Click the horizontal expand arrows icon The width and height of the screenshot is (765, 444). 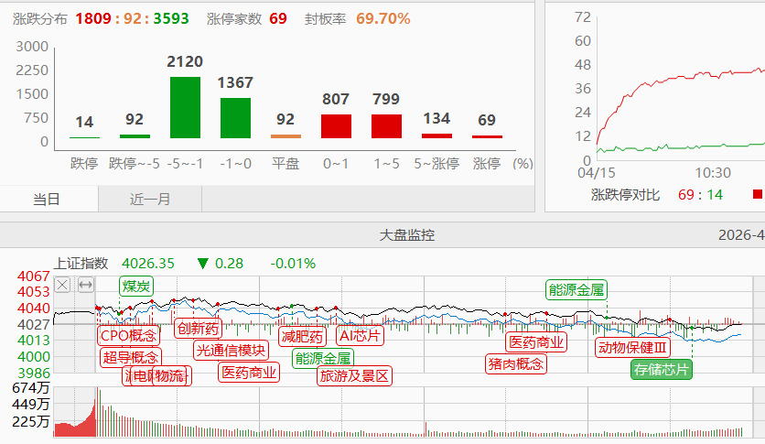coord(85,285)
